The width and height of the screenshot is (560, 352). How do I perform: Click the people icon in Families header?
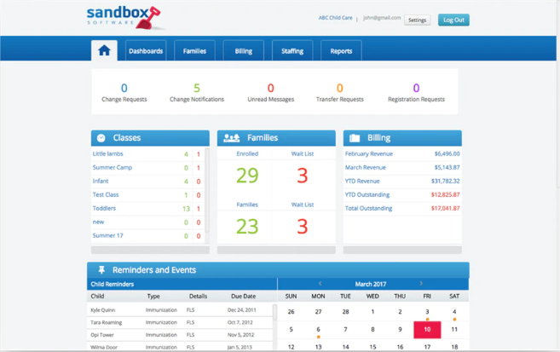click(231, 138)
